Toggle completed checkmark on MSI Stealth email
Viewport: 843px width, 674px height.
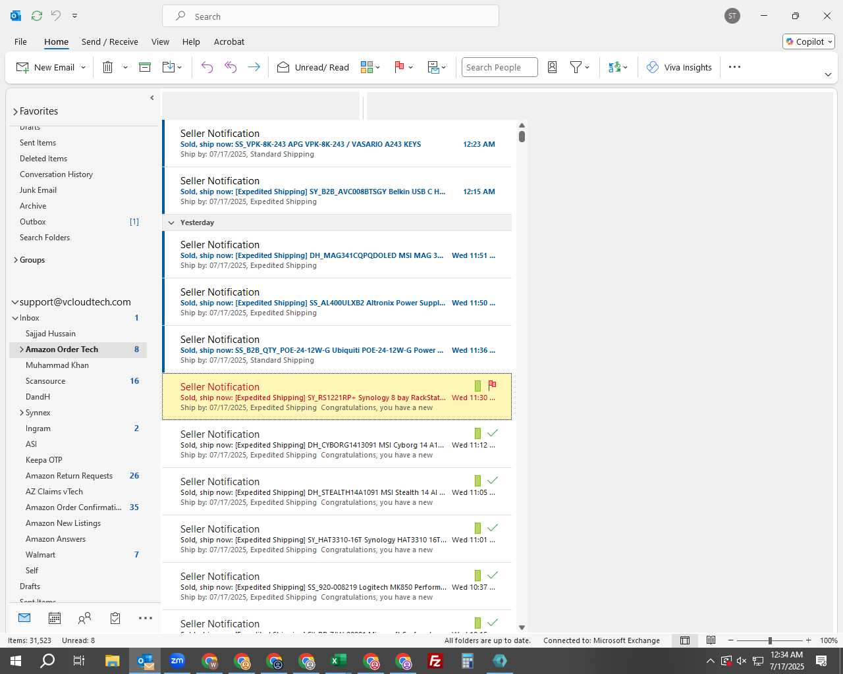coord(492,480)
